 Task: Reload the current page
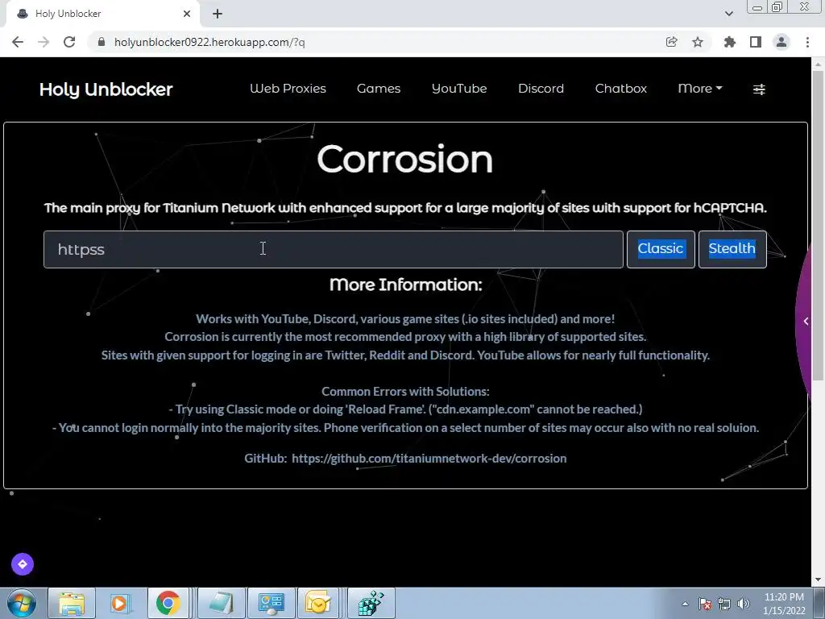69,42
